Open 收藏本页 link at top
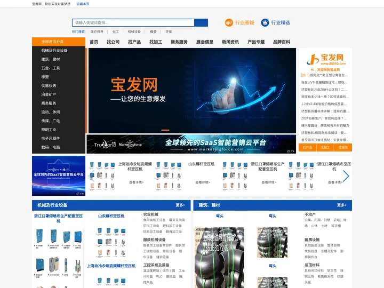Screen dimensions: 384x288 [83, 4]
